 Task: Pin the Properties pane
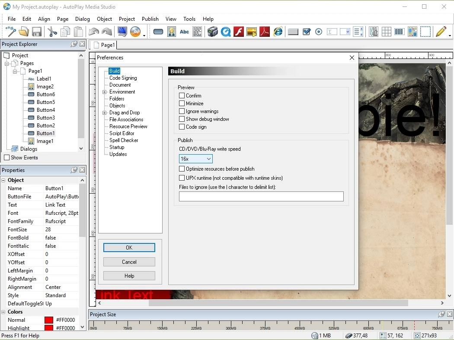tap(74, 170)
